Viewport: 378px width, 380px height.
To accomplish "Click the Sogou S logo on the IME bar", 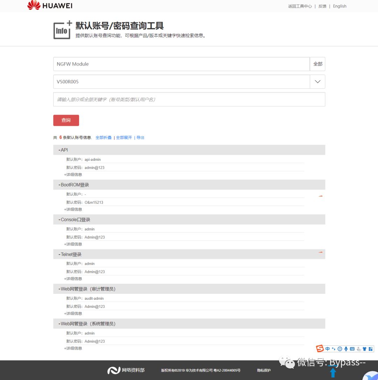I will 320,348.
